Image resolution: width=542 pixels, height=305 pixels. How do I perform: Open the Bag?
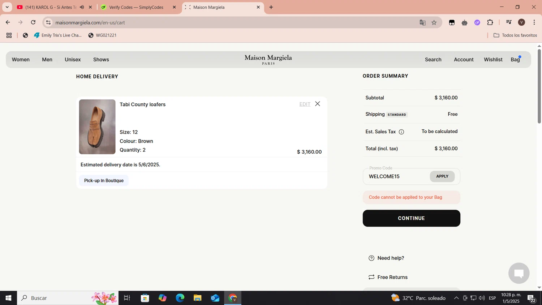(x=515, y=60)
